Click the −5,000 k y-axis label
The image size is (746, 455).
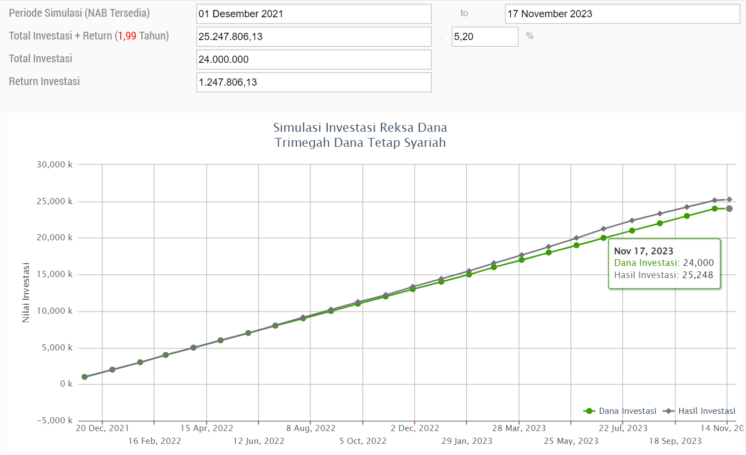click(x=55, y=421)
